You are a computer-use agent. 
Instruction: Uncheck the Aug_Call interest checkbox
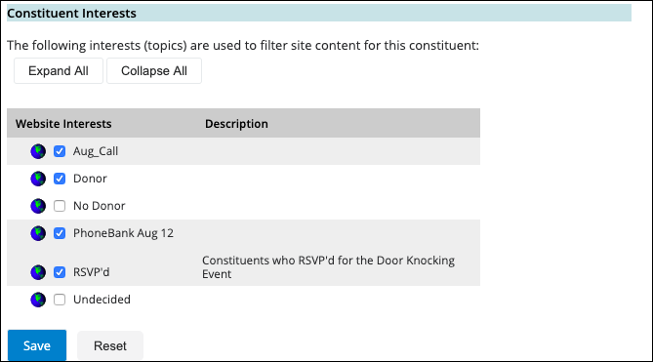(x=60, y=151)
